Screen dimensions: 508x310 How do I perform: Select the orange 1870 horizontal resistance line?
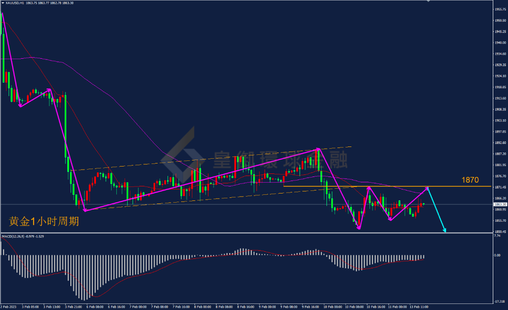387,187
